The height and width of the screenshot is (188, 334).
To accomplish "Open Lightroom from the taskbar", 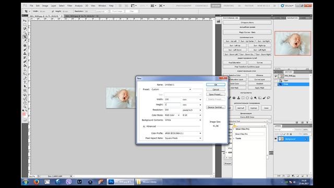I will (79, 182).
